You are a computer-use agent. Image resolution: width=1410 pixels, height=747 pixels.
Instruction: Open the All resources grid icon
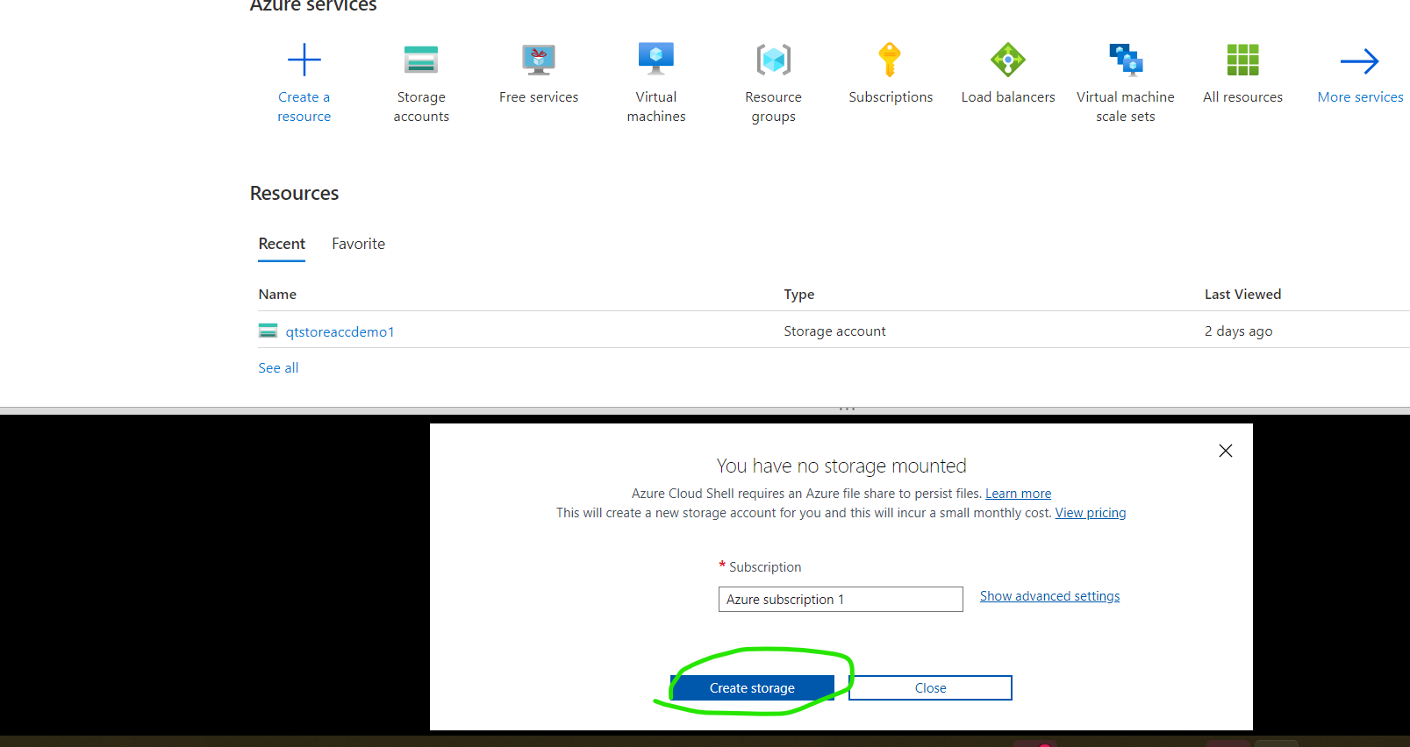click(x=1242, y=60)
